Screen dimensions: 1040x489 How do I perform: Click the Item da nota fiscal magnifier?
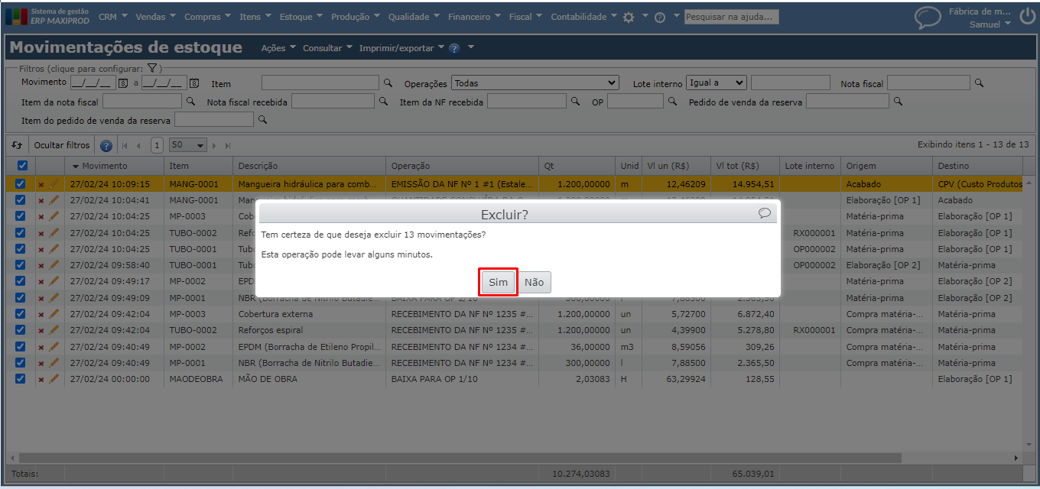click(x=191, y=101)
